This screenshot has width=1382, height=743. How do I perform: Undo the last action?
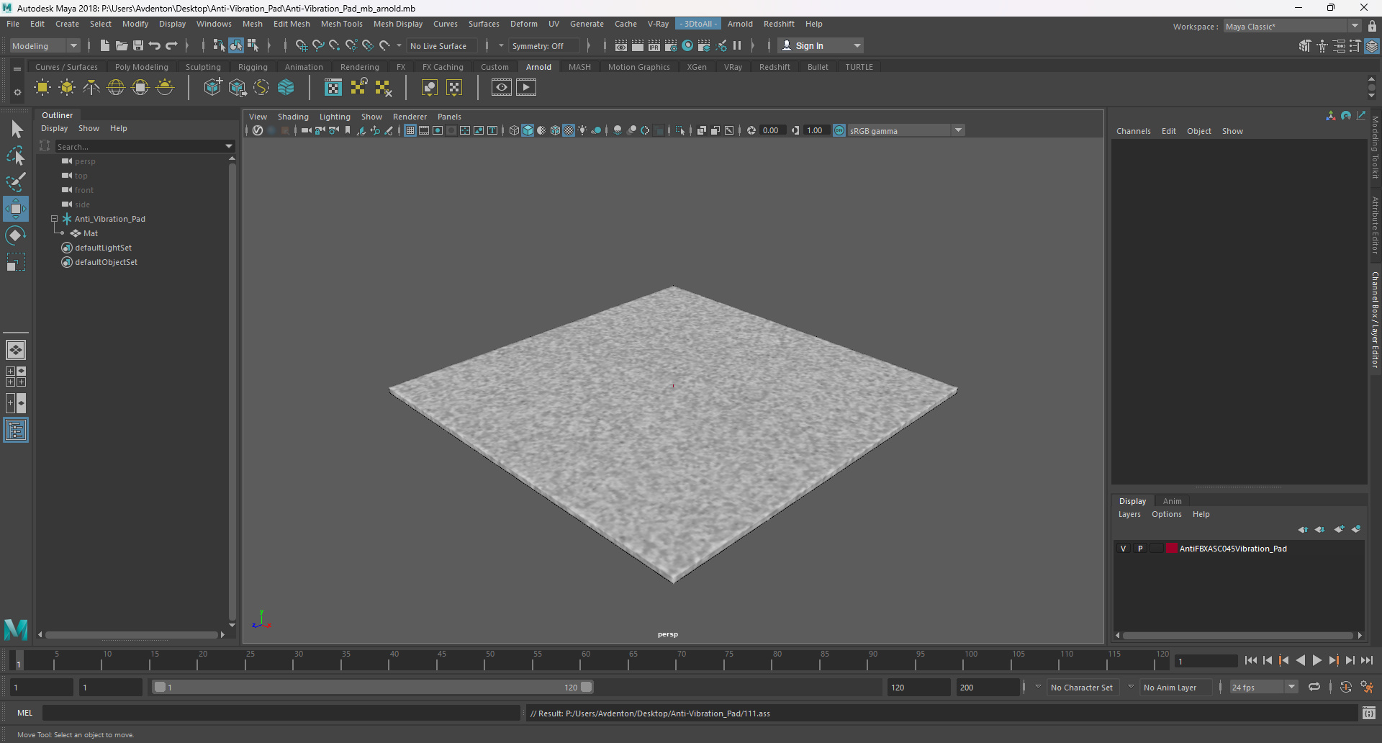(155, 45)
